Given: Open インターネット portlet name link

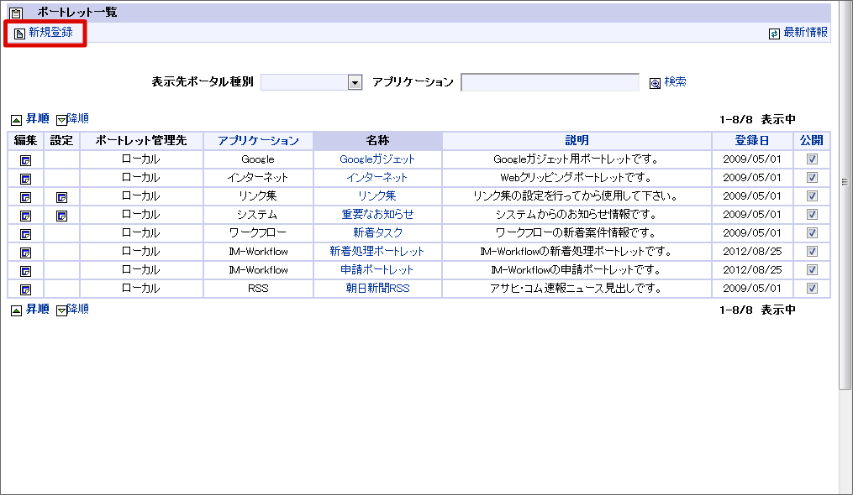Looking at the screenshot, I should [x=377, y=178].
